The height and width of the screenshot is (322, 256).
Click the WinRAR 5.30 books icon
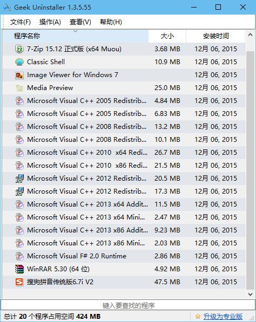19,269
